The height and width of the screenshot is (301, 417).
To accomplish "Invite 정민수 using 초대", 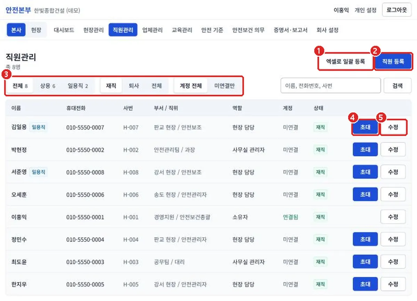I will click(365, 239).
